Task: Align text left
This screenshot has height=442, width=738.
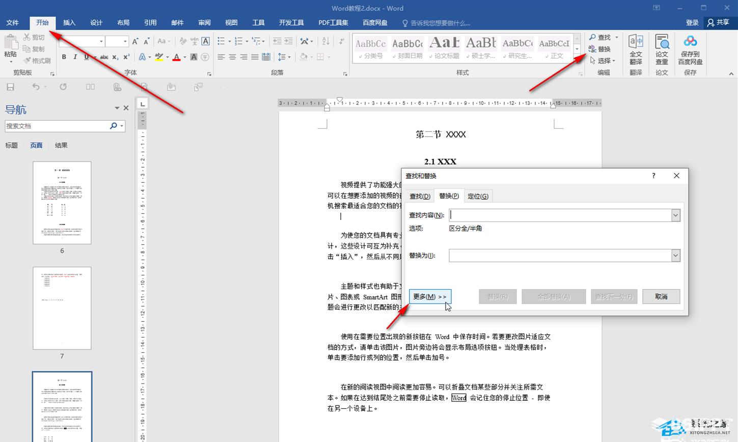Action: click(221, 57)
